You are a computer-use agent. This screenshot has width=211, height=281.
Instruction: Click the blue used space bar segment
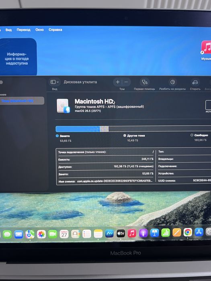[78, 129]
